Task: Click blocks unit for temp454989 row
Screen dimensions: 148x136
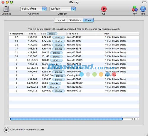Action: pos(58,45)
